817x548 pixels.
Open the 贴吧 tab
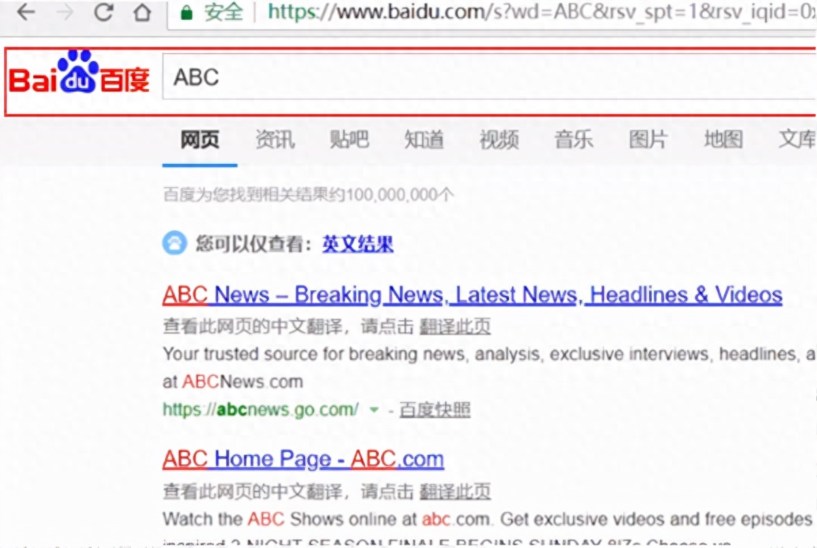[349, 140]
